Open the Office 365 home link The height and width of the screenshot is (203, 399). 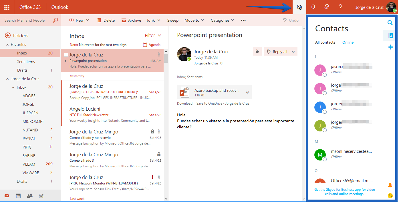pos(30,7)
